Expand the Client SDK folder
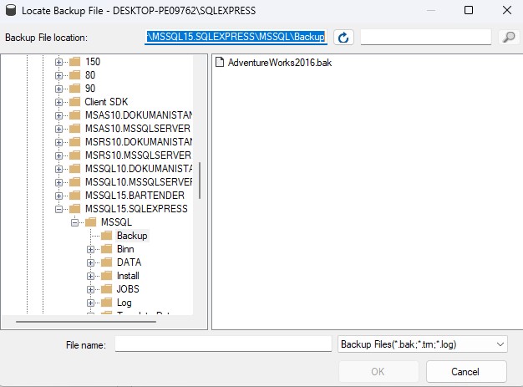 click(x=58, y=102)
